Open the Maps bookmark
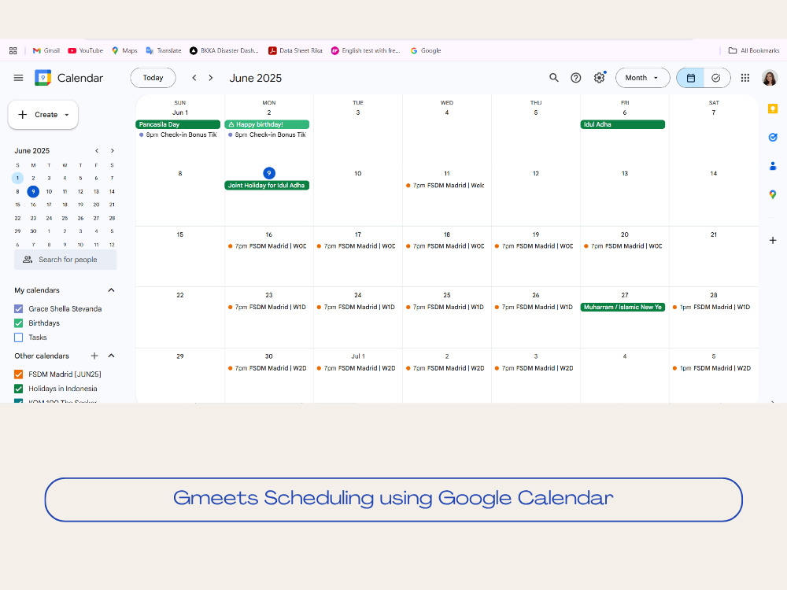 pos(124,50)
